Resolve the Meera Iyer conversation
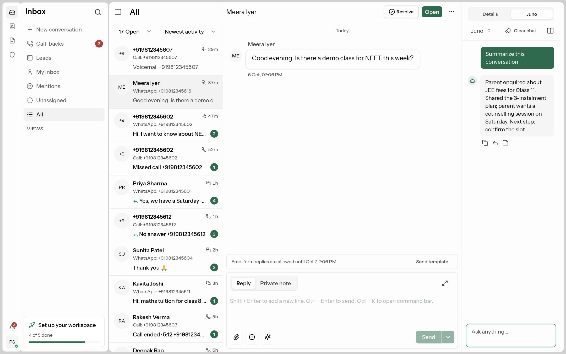This screenshot has height=354, width=566. pyautogui.click(x=401, y=12)
